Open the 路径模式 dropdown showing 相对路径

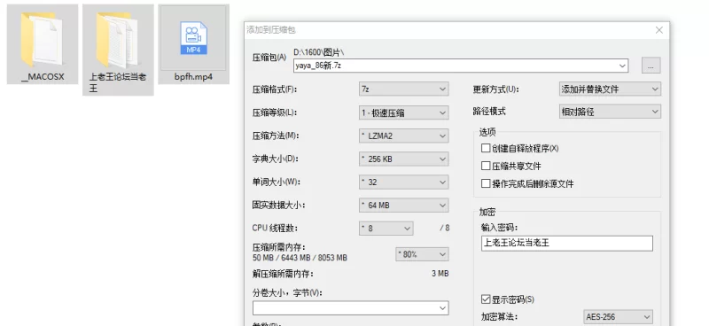pyautogui.click(x=610, y=112)
